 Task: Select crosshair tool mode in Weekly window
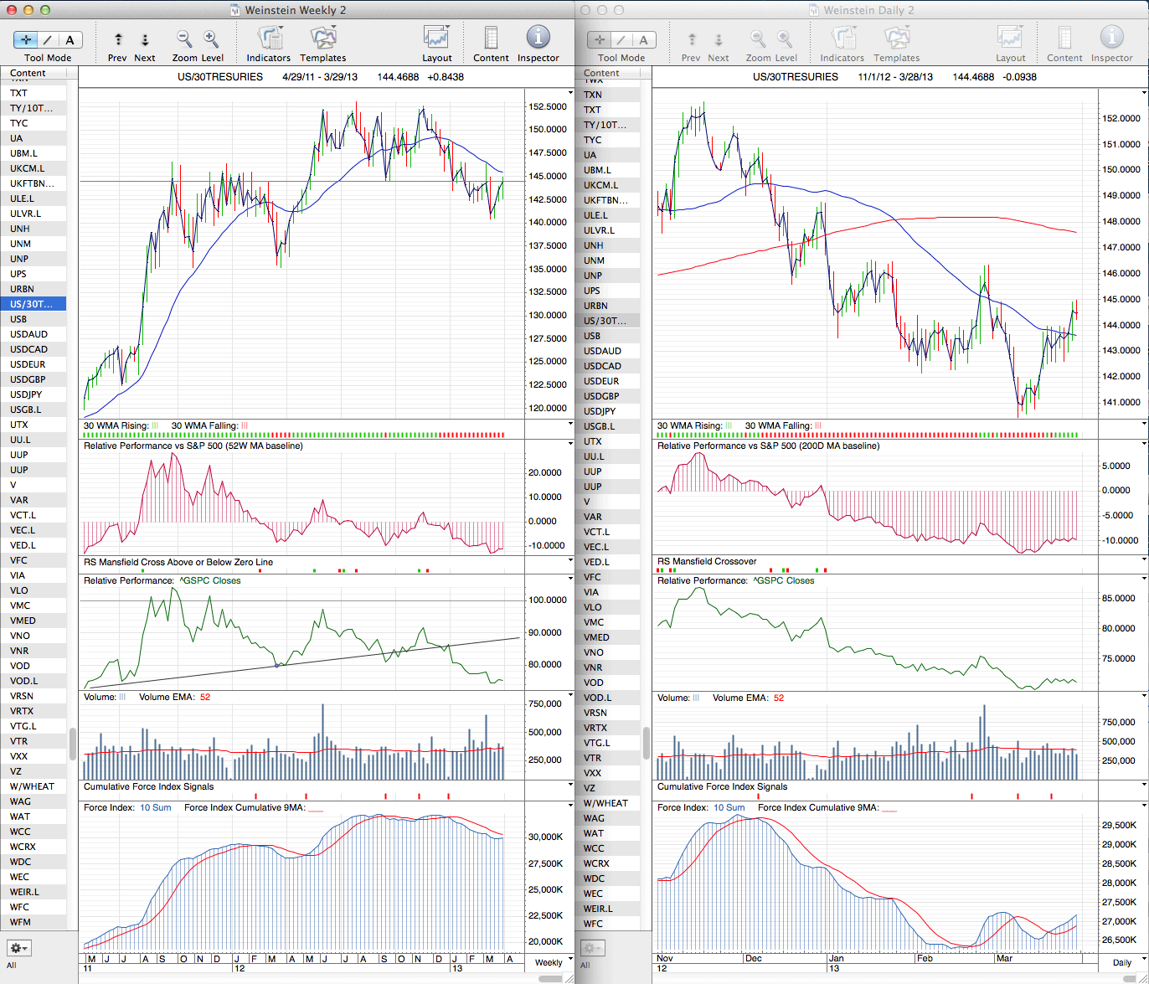click(x=26, y=40)
